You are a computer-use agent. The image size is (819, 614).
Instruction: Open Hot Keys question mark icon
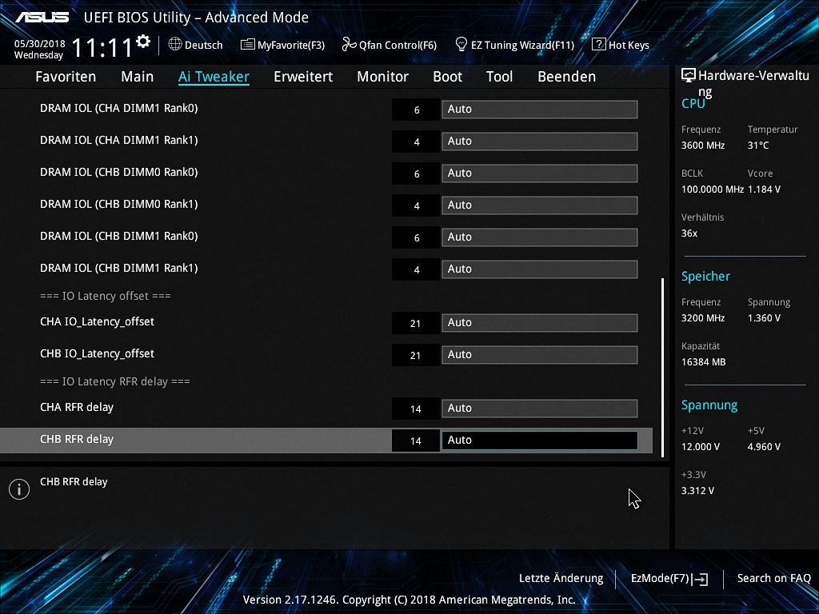pos(598,45)
